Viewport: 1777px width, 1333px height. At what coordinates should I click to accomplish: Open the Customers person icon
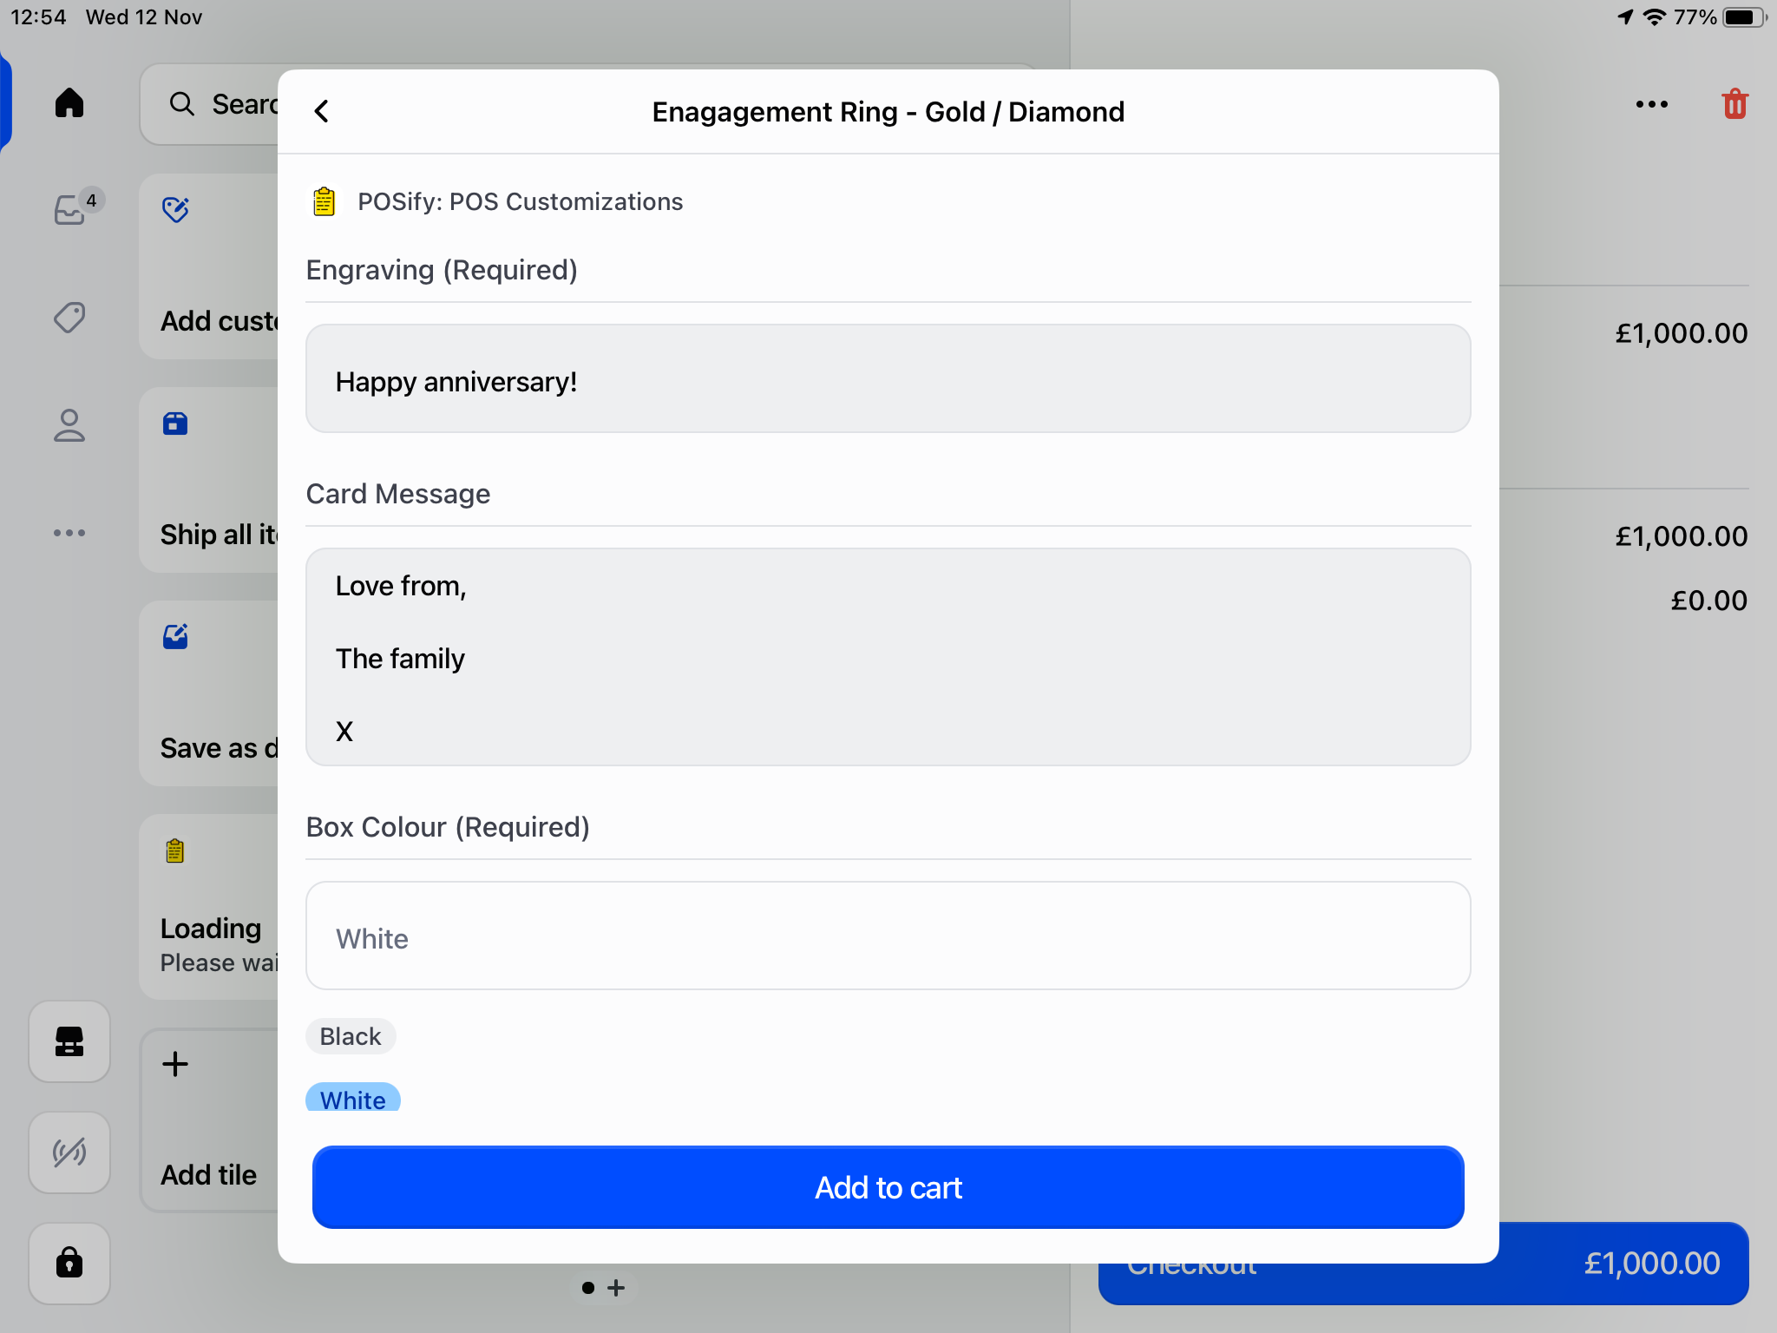click(x=69, y=425)
